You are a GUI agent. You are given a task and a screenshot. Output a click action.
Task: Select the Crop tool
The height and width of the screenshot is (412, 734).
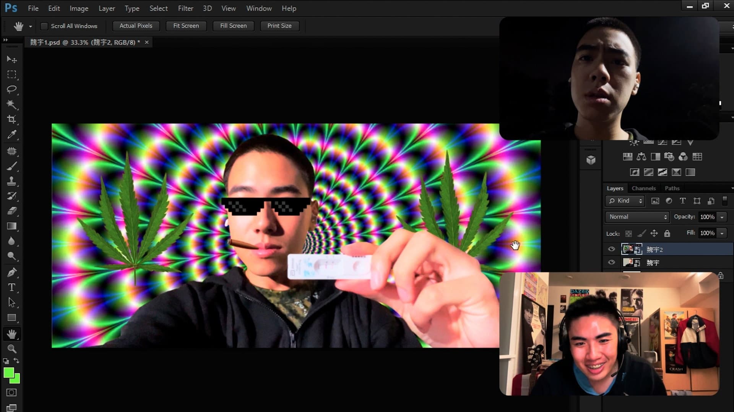tap(11, 119)
